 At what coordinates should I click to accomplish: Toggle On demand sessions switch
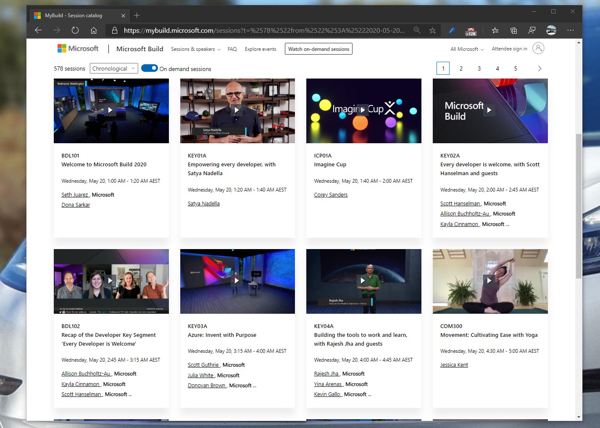[150, 68]
